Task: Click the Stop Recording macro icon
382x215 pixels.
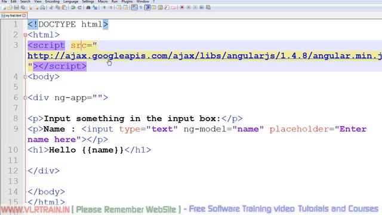Action: 189,8
